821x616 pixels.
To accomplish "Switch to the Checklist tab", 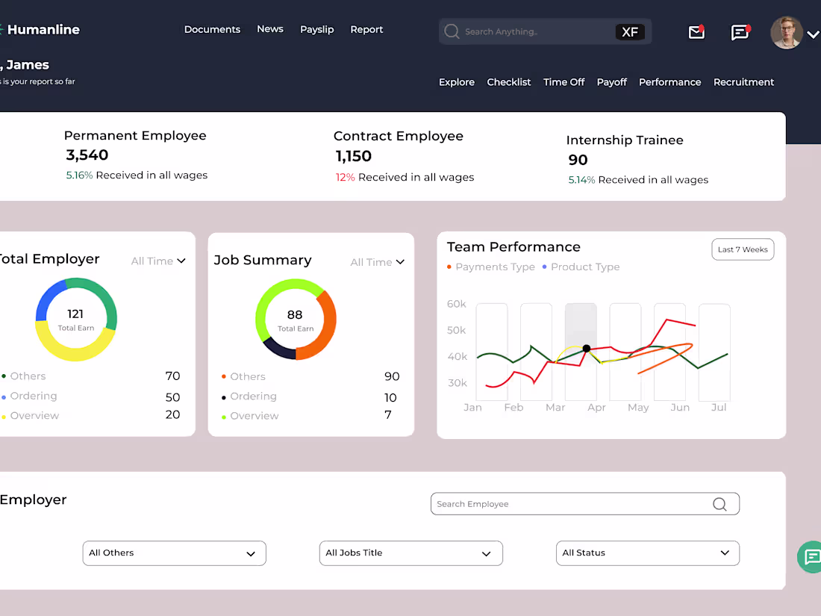I will (509, 82).
